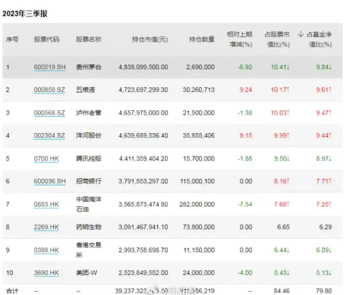Select holding quantity 21,500,000
Viewport: 344px width, 295px height.
click(x=198, y=113)
